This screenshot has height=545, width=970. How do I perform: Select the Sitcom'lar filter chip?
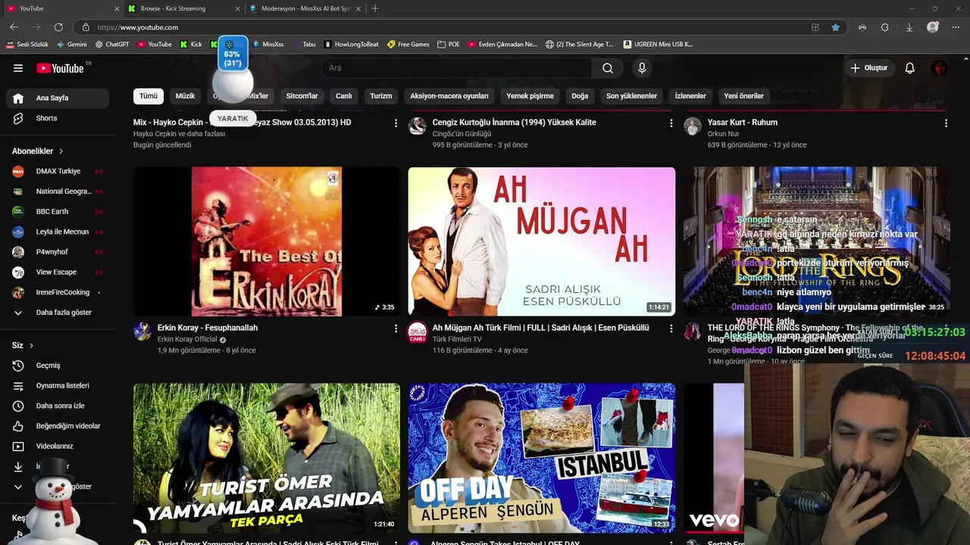coord(302,96)
